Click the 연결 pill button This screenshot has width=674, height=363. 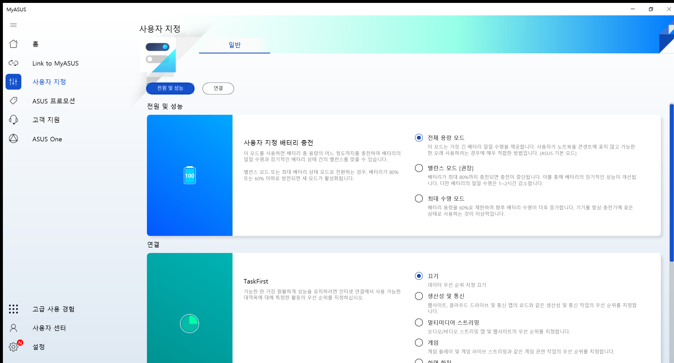tap(218, 88)
